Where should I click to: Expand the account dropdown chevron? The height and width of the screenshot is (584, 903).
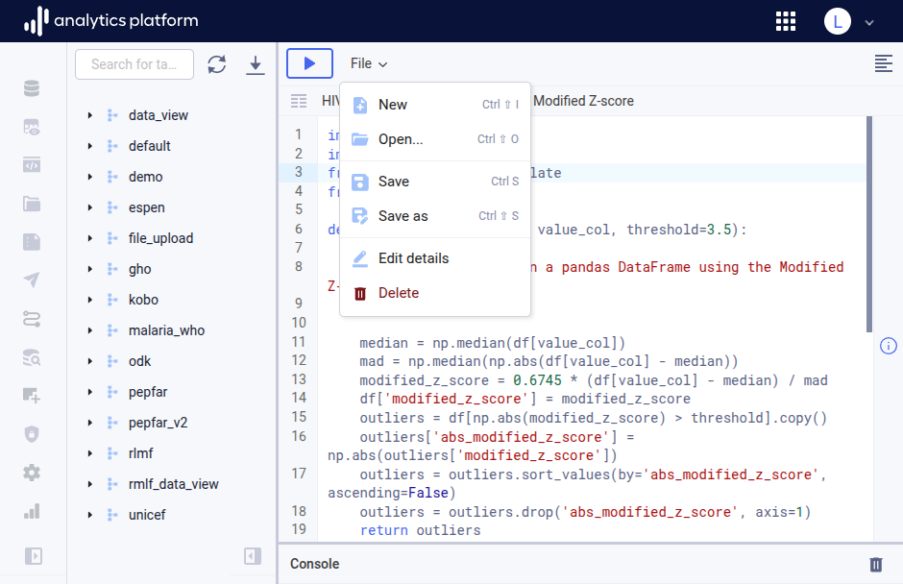click(x=869, y=22)
